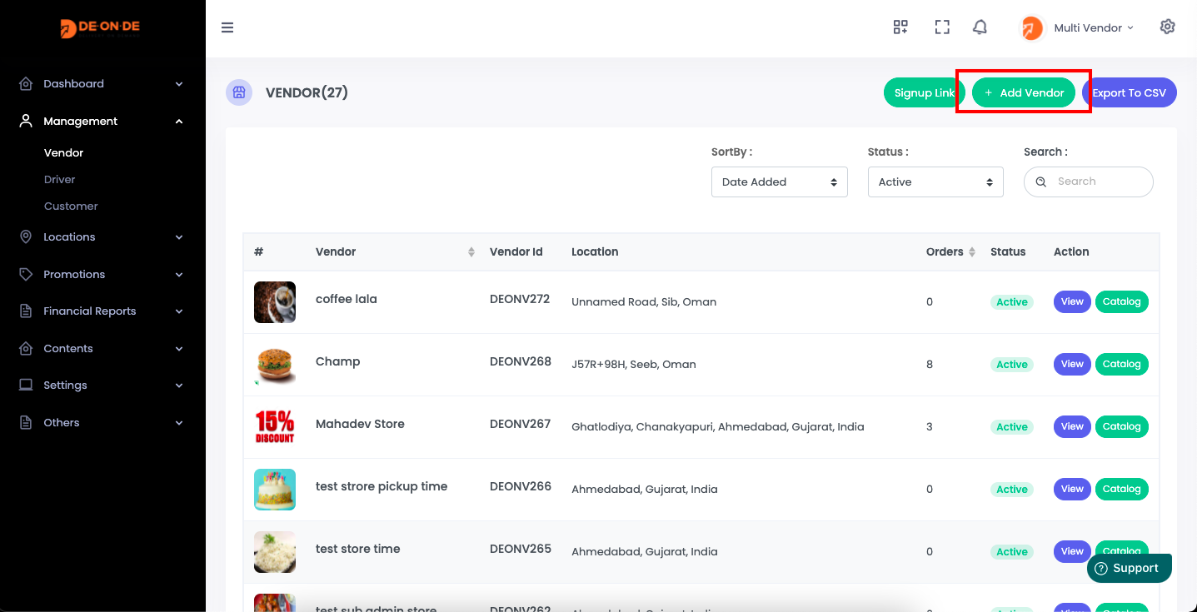View test strore pickup time vendor

pos(1072,489)
